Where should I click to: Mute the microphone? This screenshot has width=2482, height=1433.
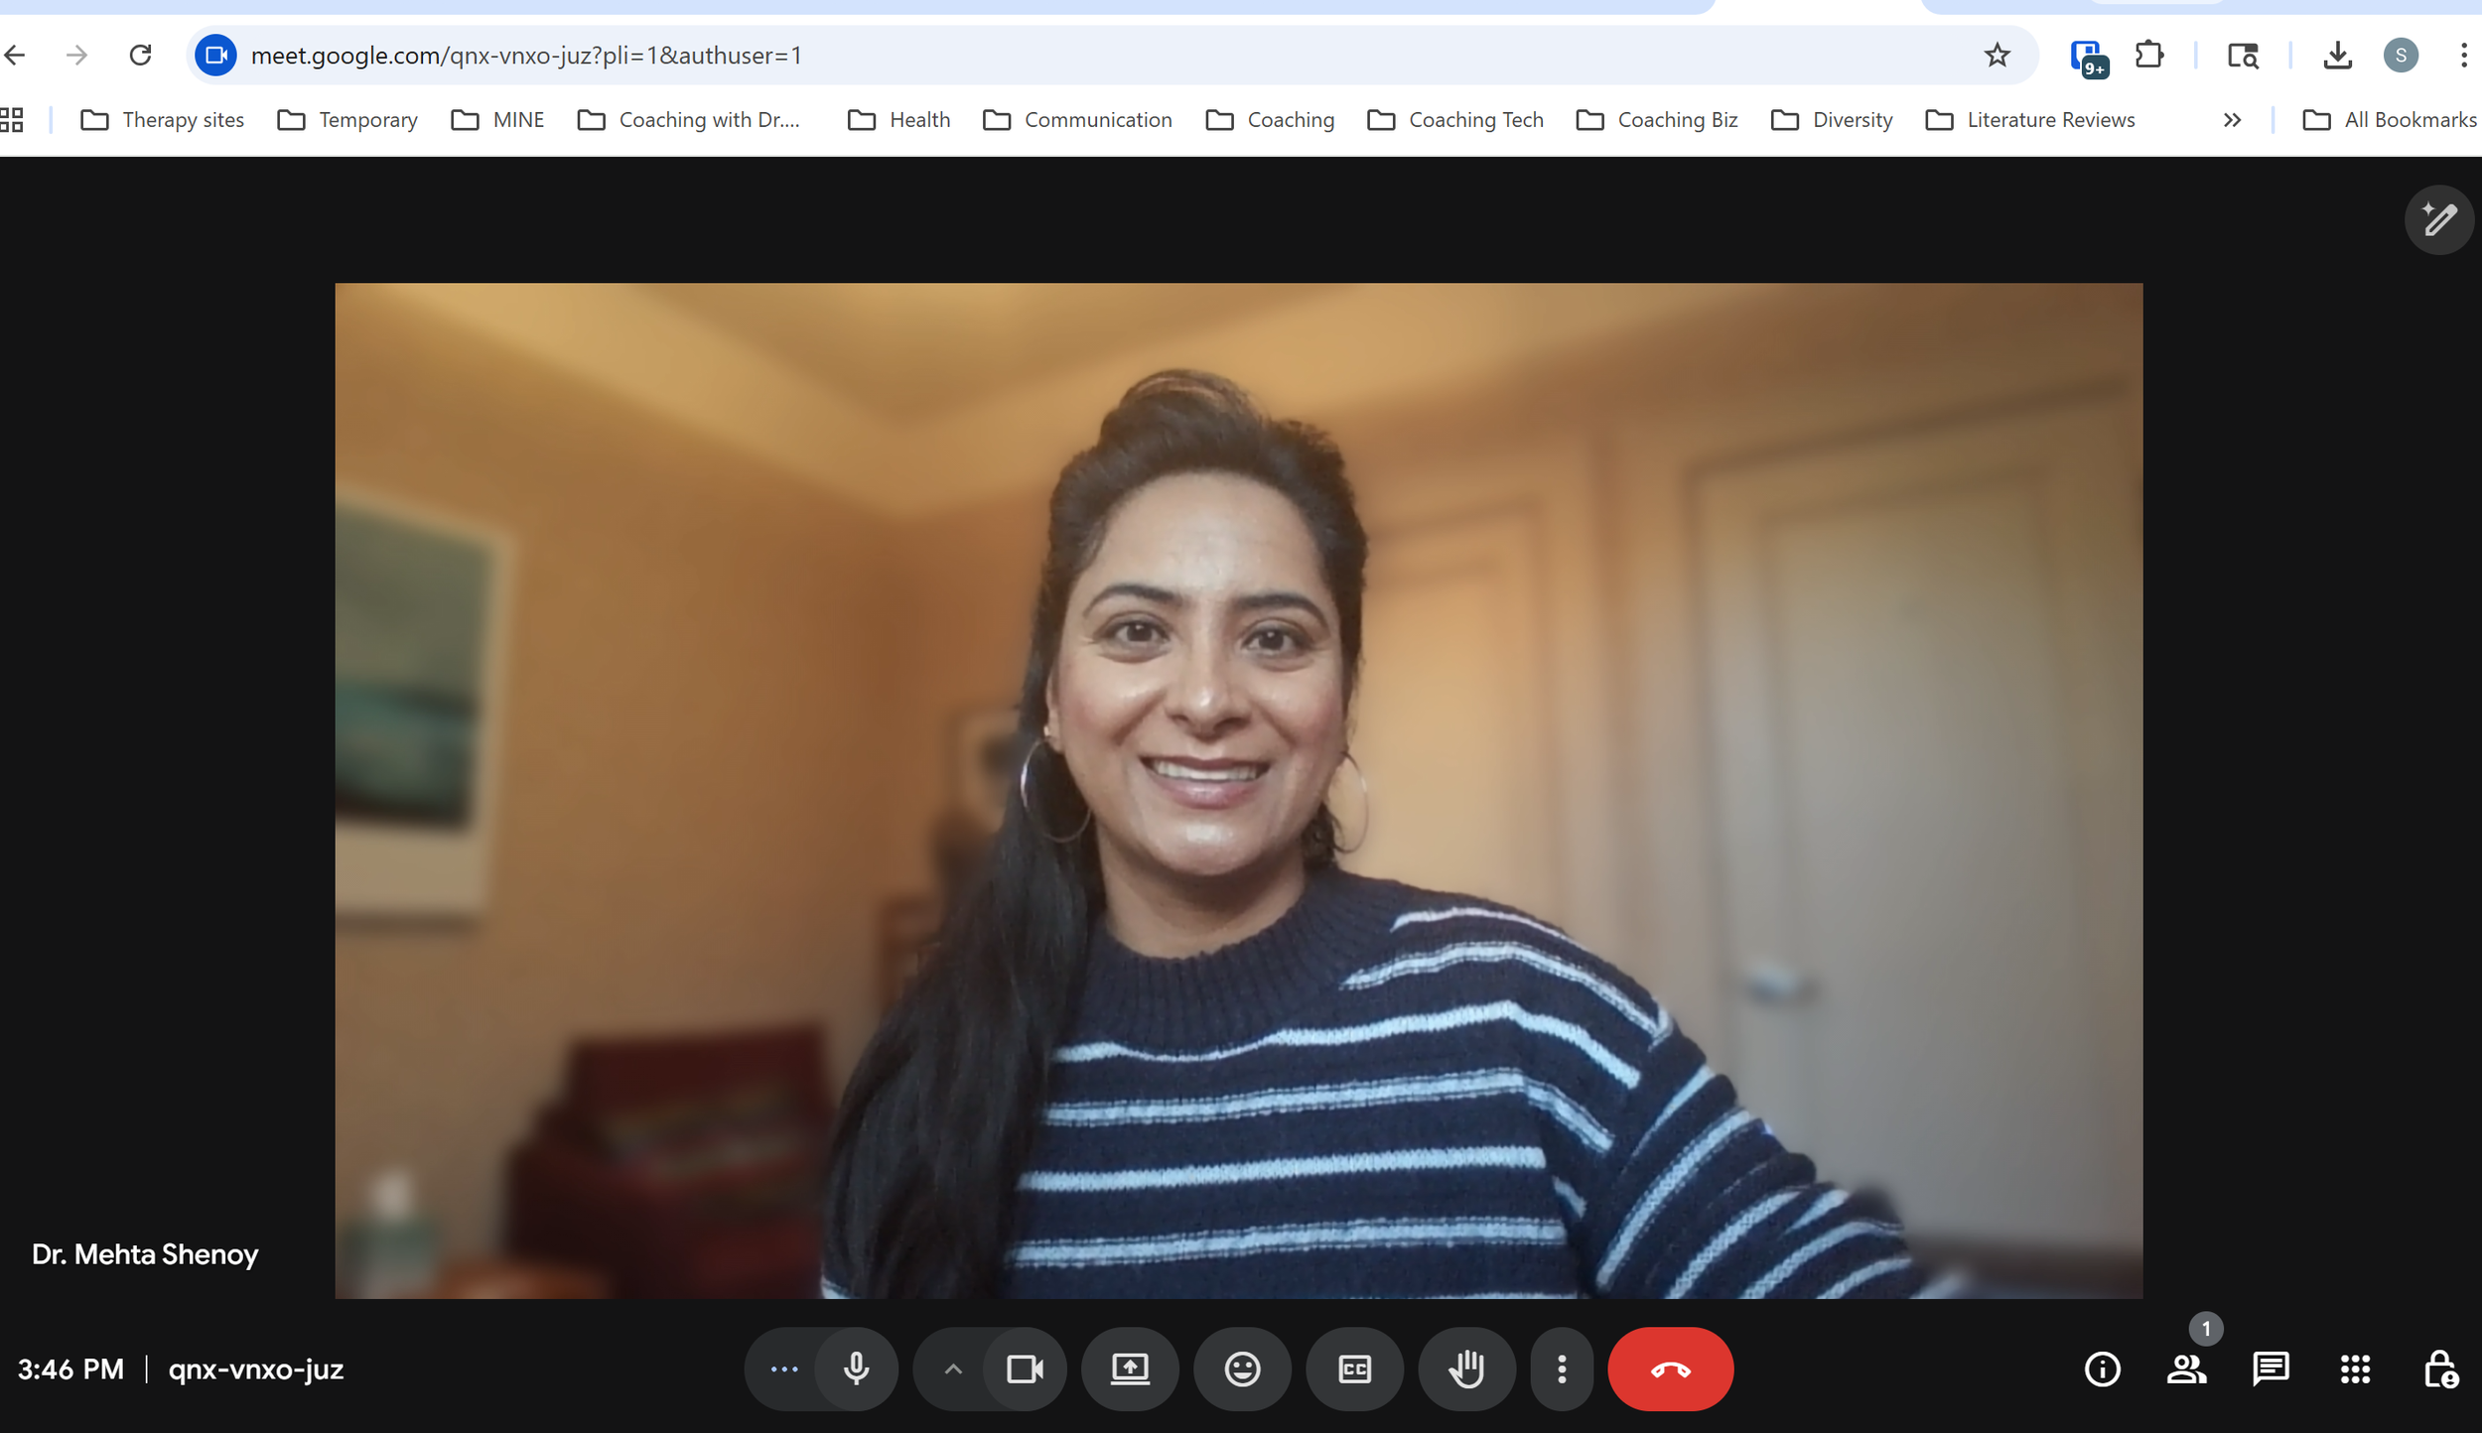pos(856,1369)
